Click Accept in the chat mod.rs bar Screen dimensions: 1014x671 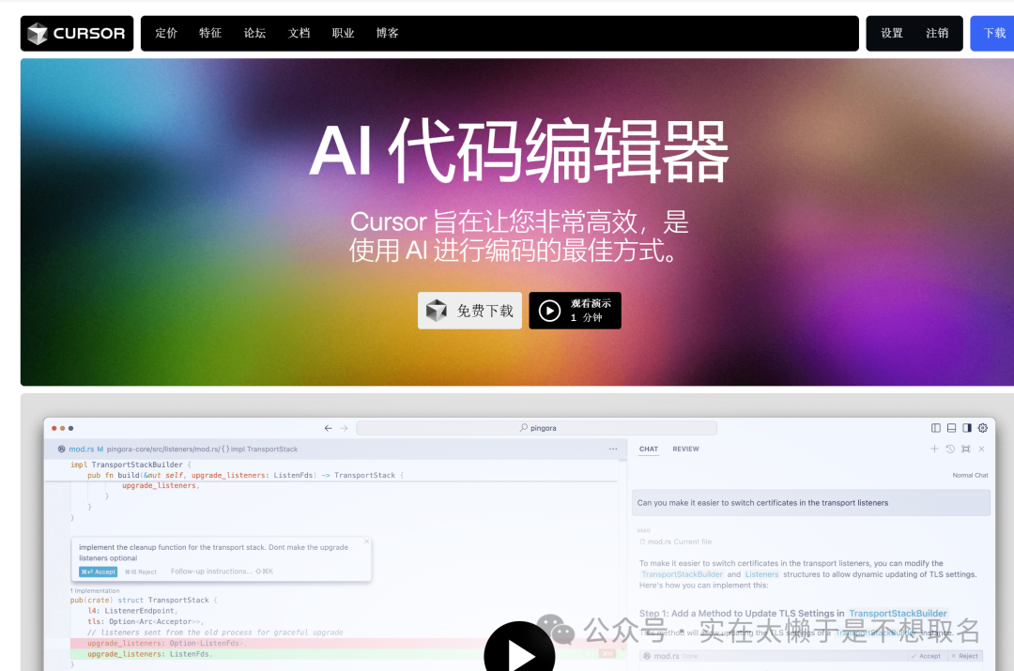(926, 655)
